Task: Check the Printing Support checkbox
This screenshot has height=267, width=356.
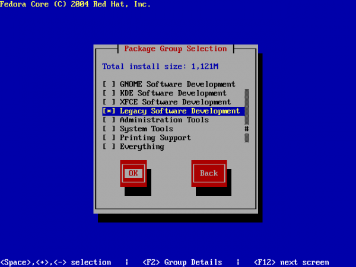Action: click(x=109, y=138)
